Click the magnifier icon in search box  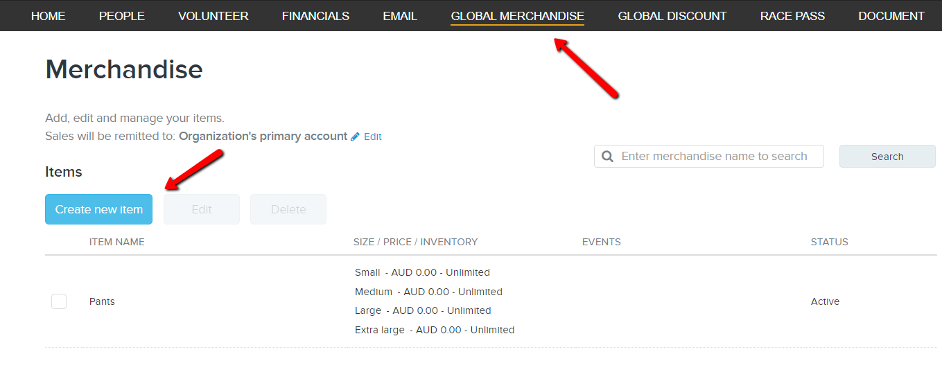[x=608, y=157]
